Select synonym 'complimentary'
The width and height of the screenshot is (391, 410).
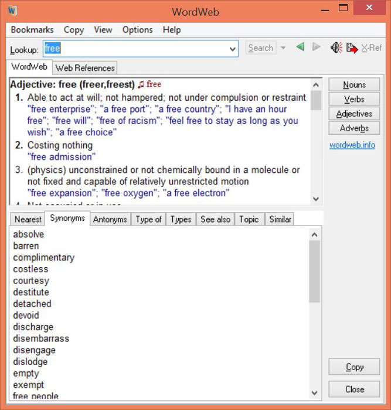44,258
